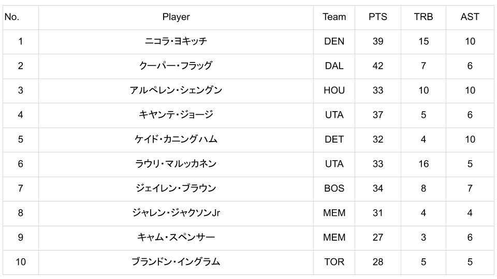Click the ケイド・カニングハム name cell
The width and height of the screenshot is (497, 279).
coord(176,139)
